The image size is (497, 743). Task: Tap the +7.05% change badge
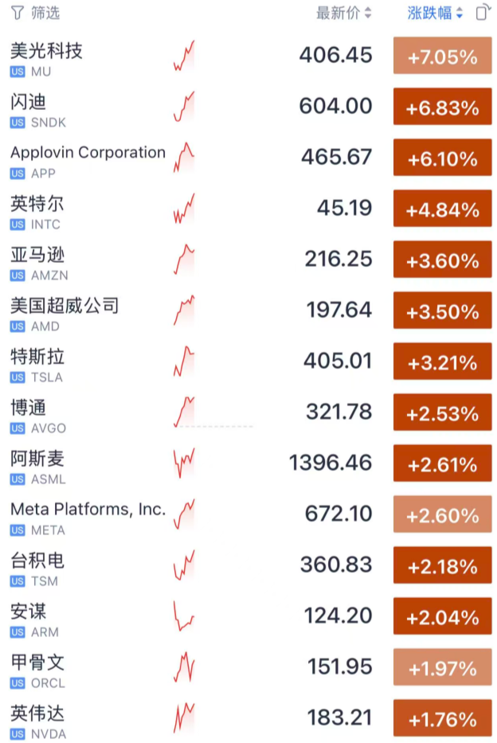coord(442,57)
